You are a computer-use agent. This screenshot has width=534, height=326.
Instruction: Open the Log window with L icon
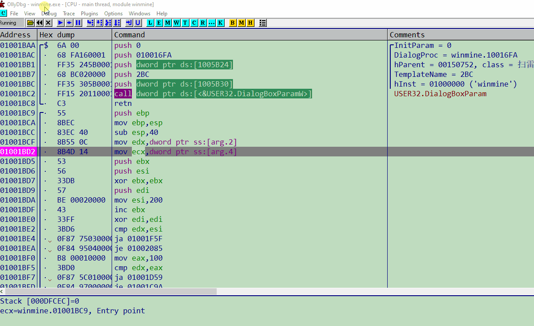point(150,22)
